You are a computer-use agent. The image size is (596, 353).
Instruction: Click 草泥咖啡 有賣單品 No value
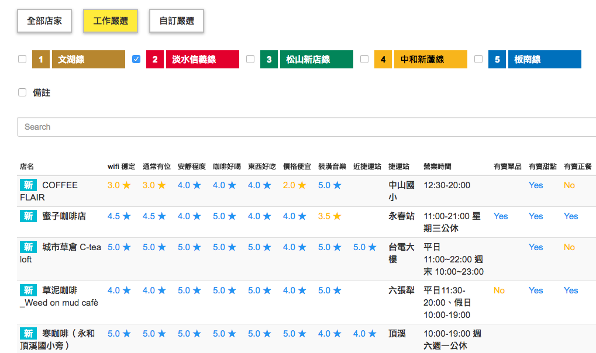499,290
